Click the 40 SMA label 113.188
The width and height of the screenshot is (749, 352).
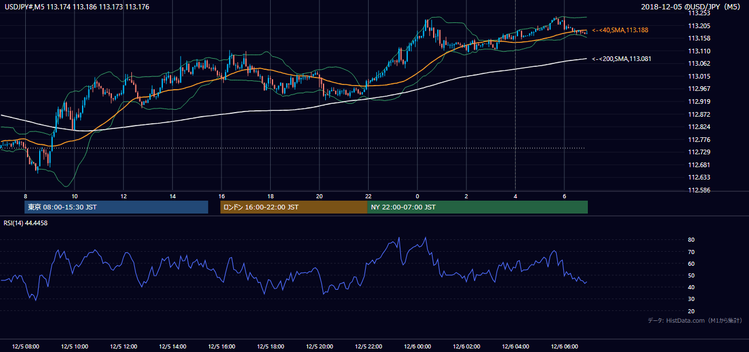click(x=620, y=30)
